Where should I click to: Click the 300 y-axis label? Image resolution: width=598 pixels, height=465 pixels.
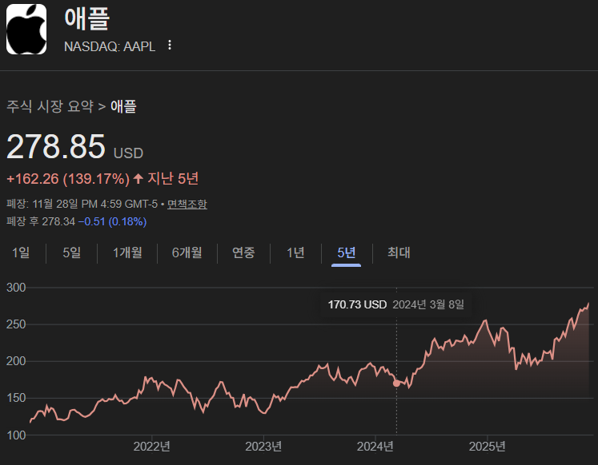tap(16, 288)
